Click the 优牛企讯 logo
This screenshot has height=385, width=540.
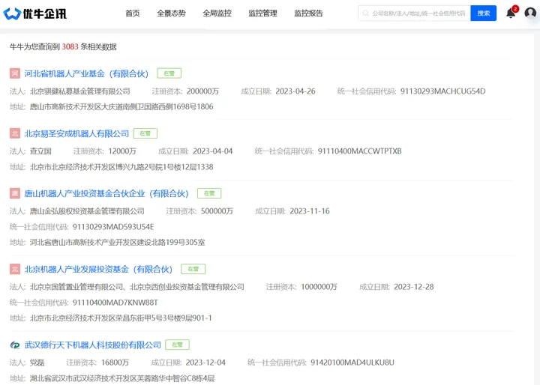[x=34, y=13]
